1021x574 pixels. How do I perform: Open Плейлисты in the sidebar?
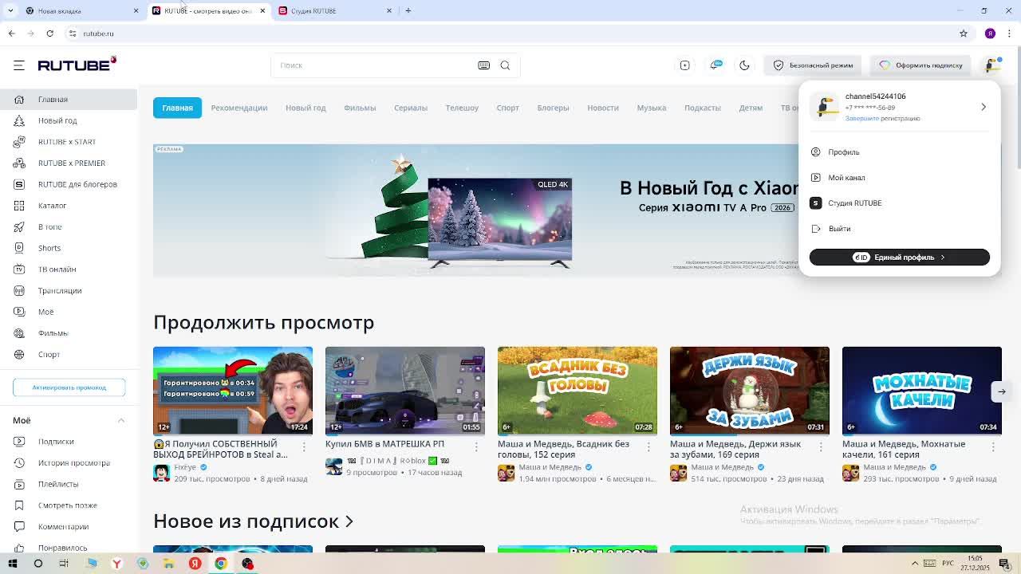[58, 484]
